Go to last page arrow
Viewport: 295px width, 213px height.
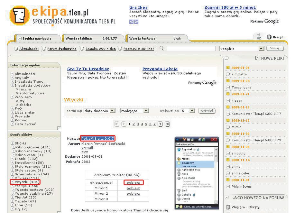point(167,124)
